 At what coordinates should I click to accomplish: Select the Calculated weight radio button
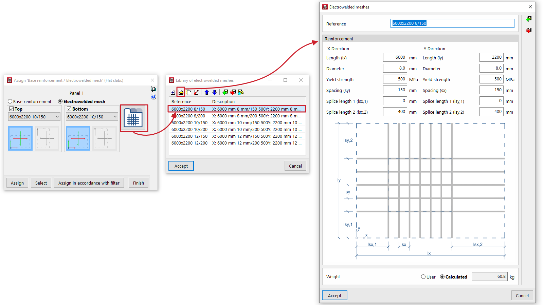(x=442, y=277)
